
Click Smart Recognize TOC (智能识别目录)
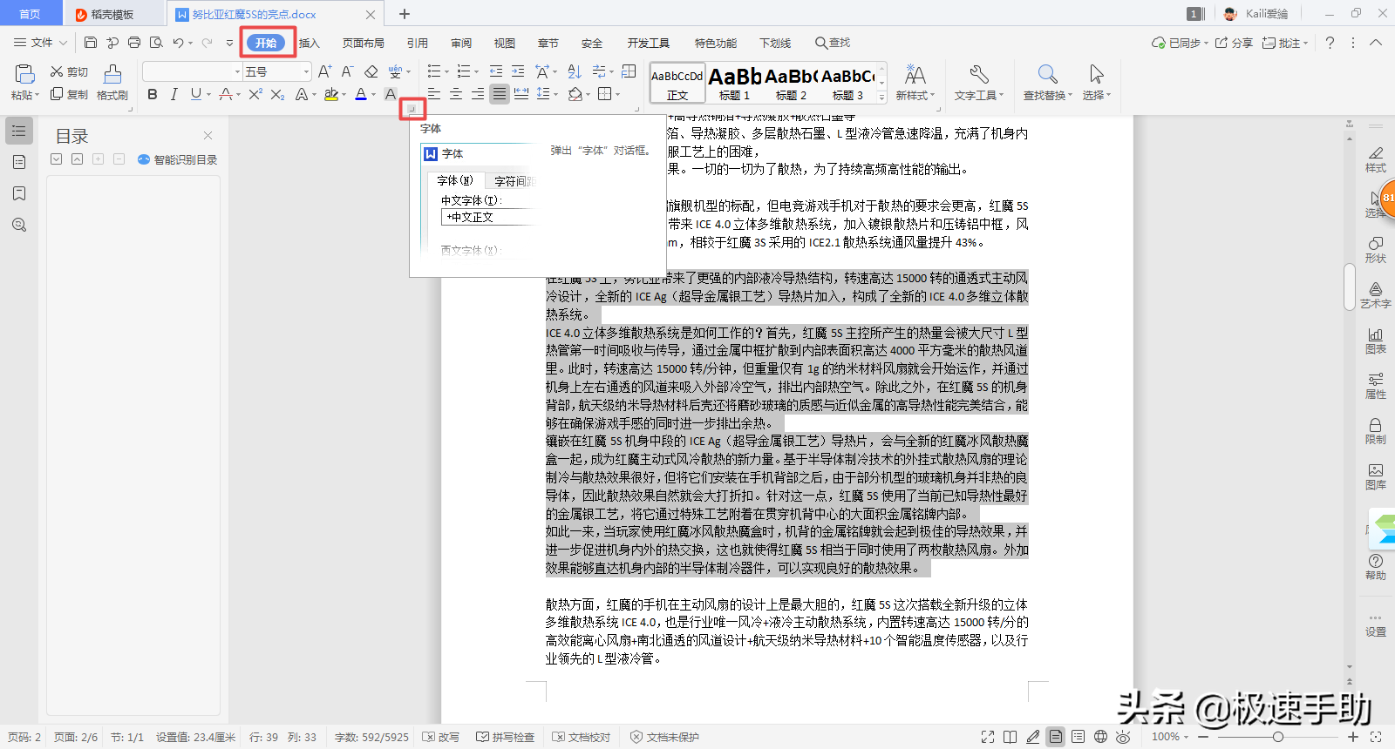(178, 159)
